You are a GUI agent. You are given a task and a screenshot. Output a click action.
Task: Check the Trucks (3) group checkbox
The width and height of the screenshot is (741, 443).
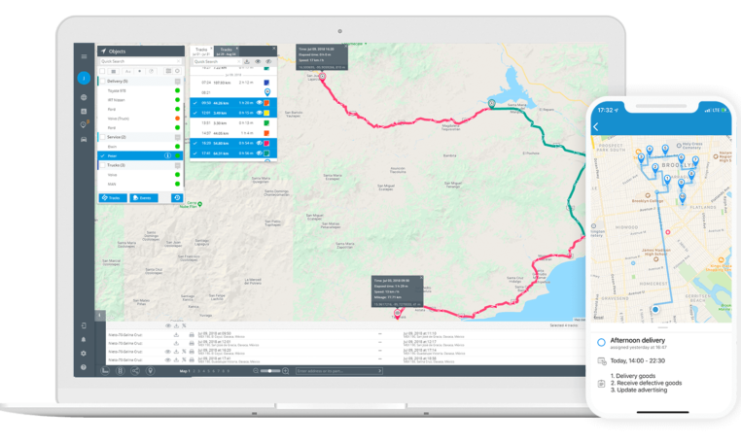pos(102,165)
